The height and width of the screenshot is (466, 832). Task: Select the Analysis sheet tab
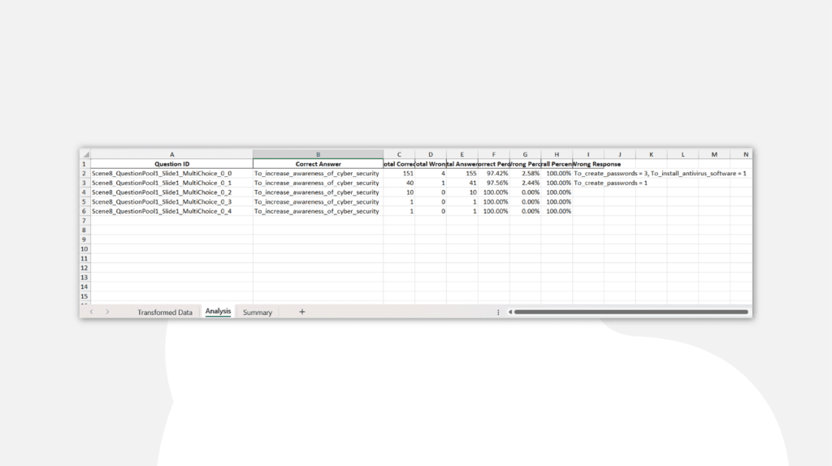[x=218, y=311]
